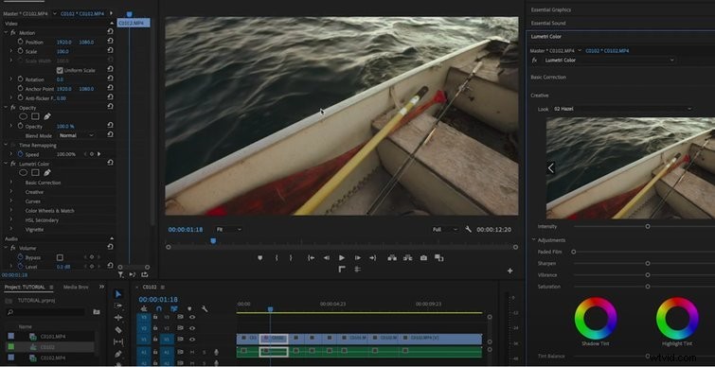Go to Out point
Image resolution: width=715 pixels, height=367 pixels.
click(x=372, y=257)
